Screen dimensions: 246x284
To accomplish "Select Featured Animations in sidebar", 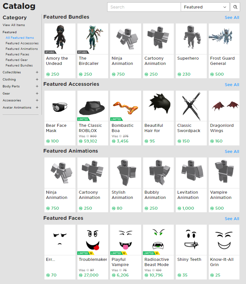I will tap(22, 49).
